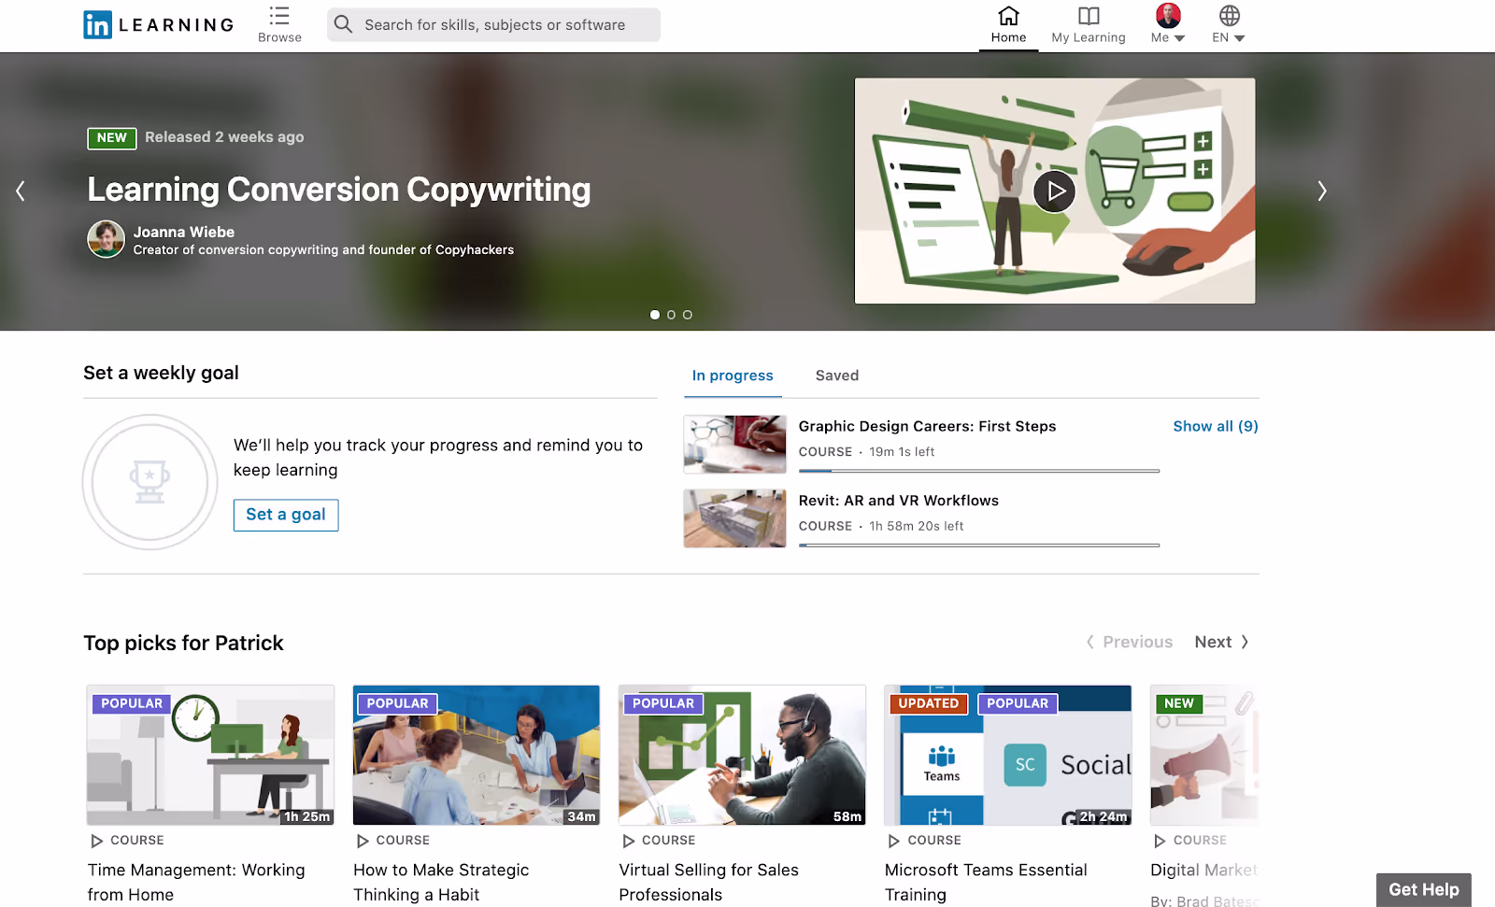The image size is (1495, 907).
Task: Click the trophy goal icon
Action: (149, 482)
